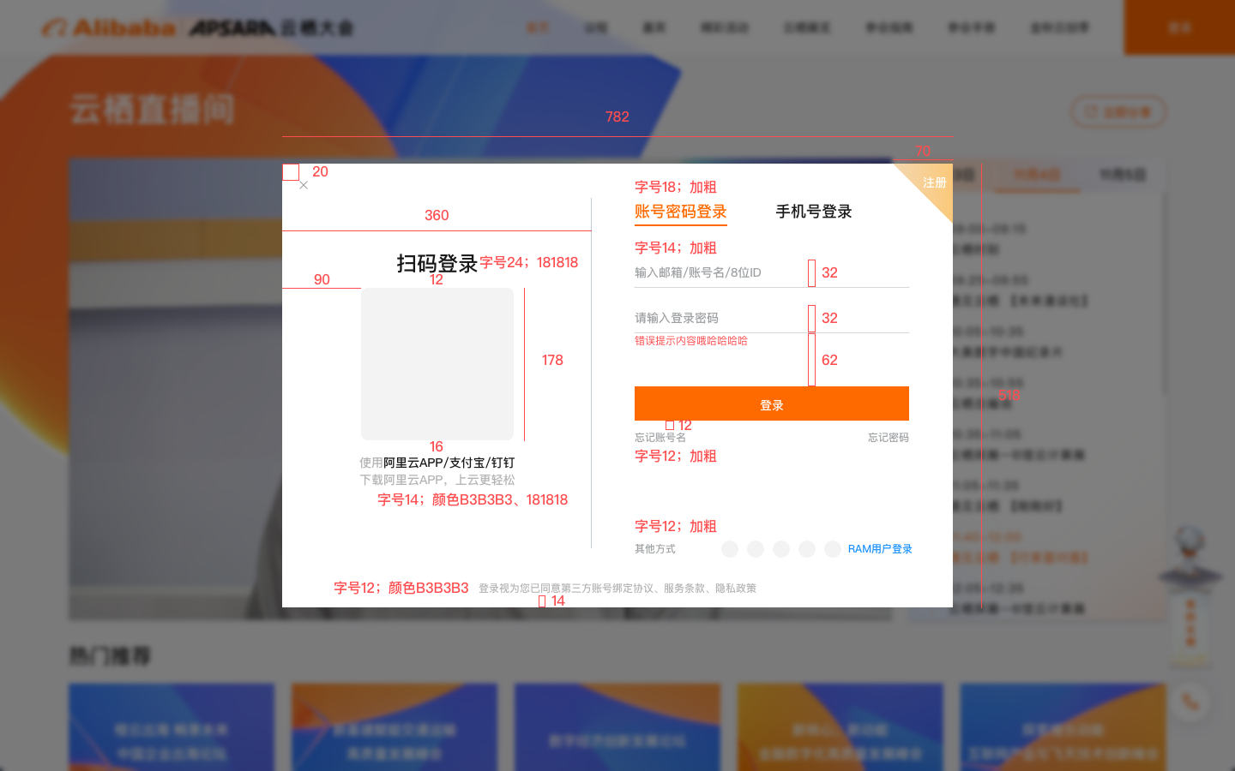Open the RAM用户登录 link

coord(880,549)
